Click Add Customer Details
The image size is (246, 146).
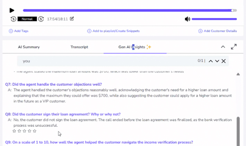[218, 31]
